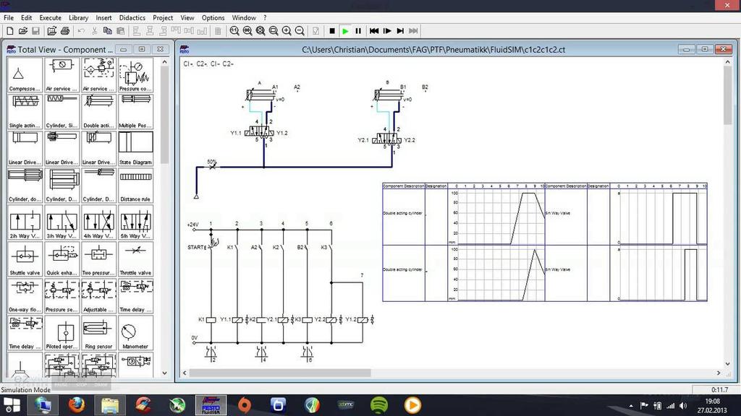Open the circuit preview icon
The image size is (741, 416).
pyautogui.click(x=52, y=31)
